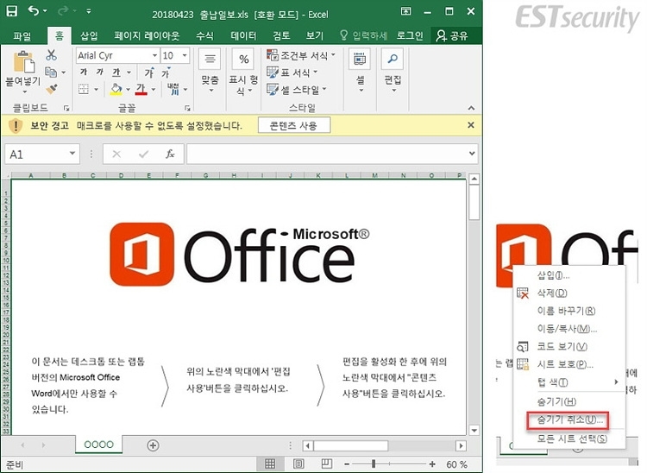Open the font size 10 dropdown
This screenshot has height=473, width=647.
(x=185, y=55)
